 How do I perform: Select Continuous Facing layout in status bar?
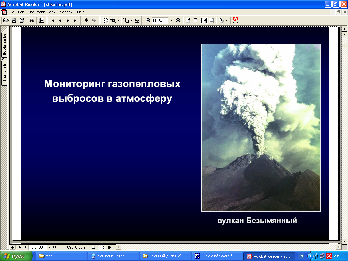(x=110, y=247)
